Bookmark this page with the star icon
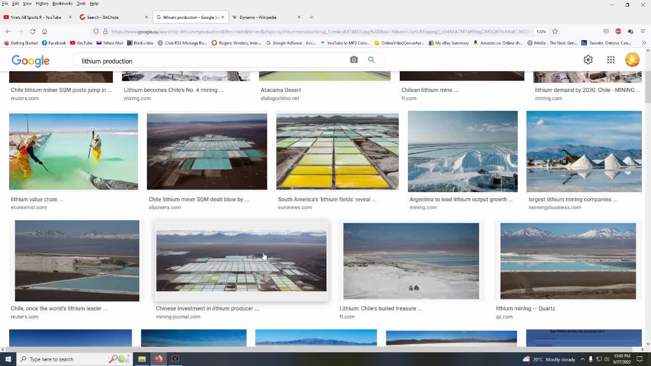 555,32
